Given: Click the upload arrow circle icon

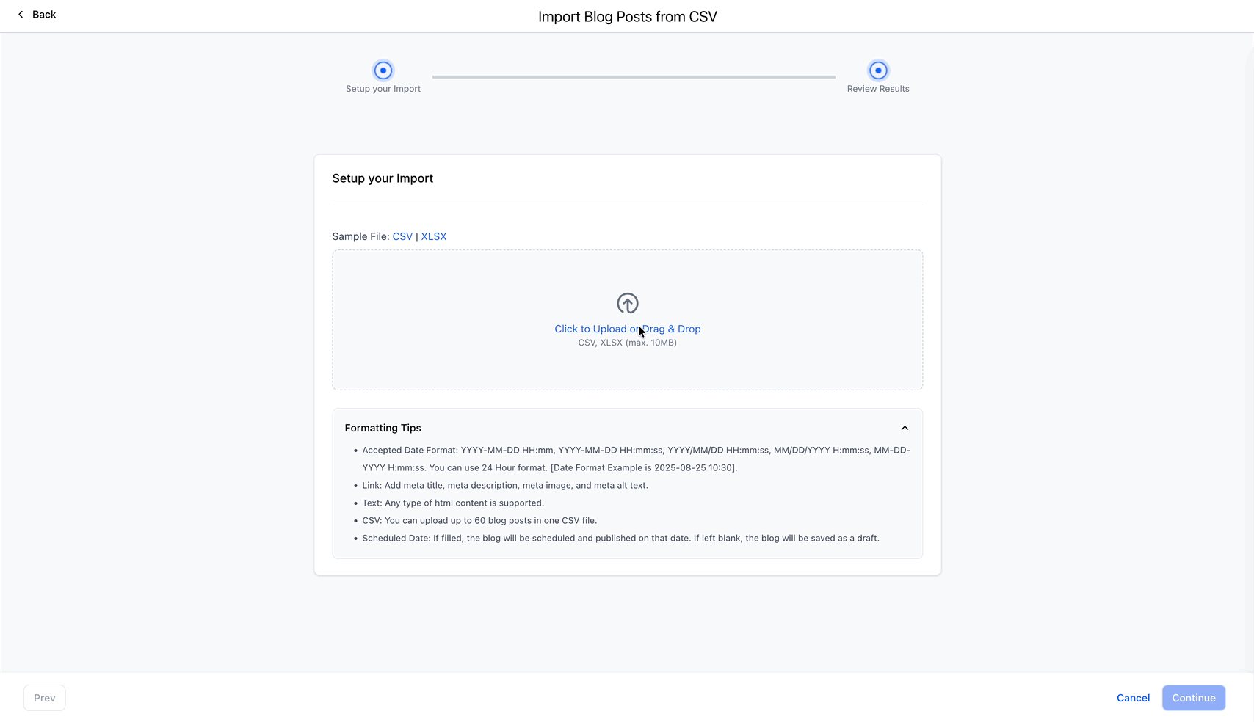Looking at the screenshot, I should click(x=627, y=303).
